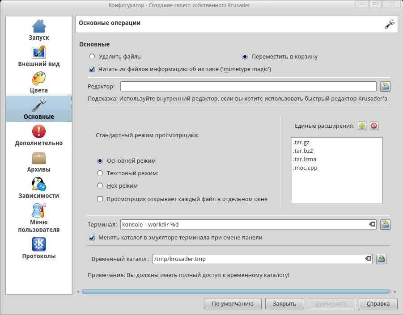Browse for the editor program
The width and height of the screenshot is (403, 315).
point(385,86)
